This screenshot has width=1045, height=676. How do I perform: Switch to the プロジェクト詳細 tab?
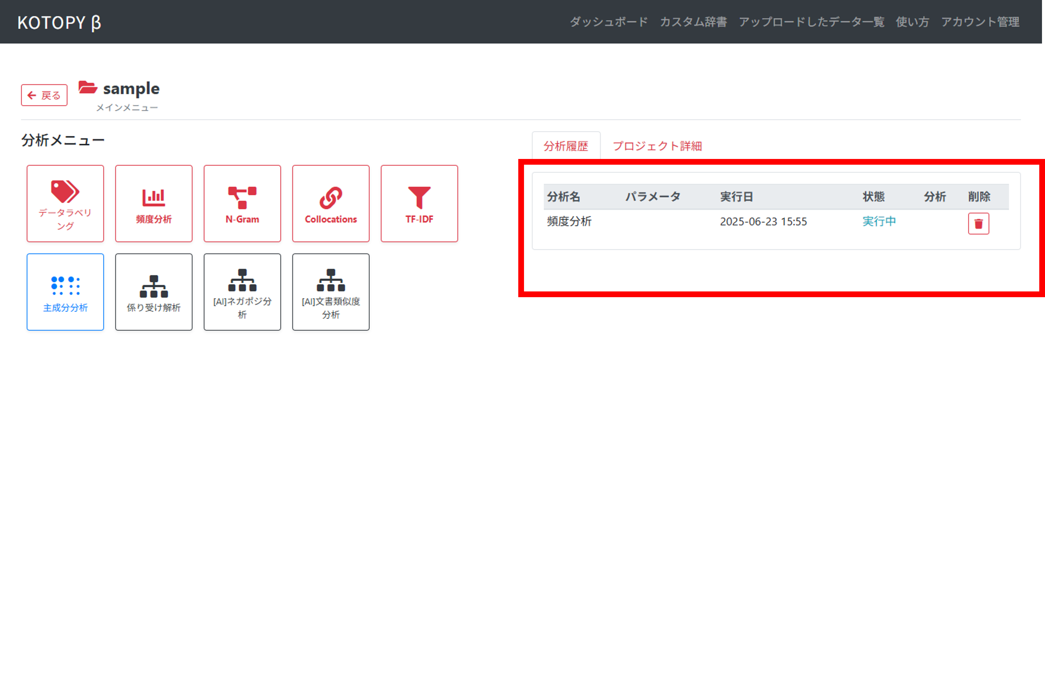657,146
